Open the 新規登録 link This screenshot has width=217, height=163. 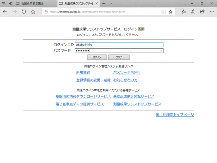83,72
